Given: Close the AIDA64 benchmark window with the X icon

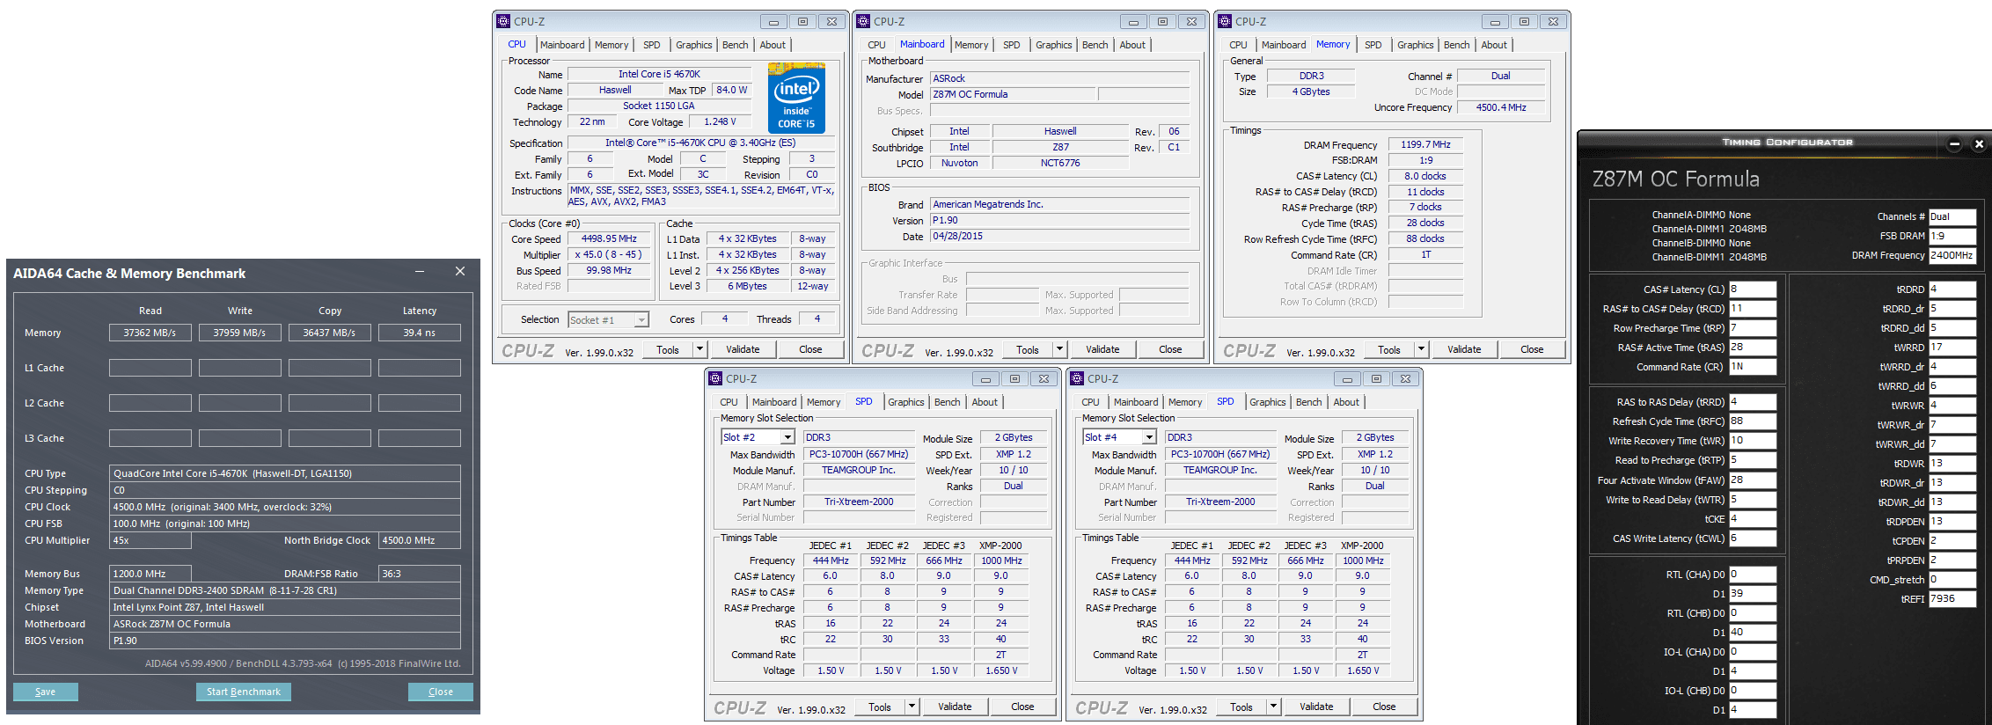Looking at the screenshot, I should [x=459, y=272].
